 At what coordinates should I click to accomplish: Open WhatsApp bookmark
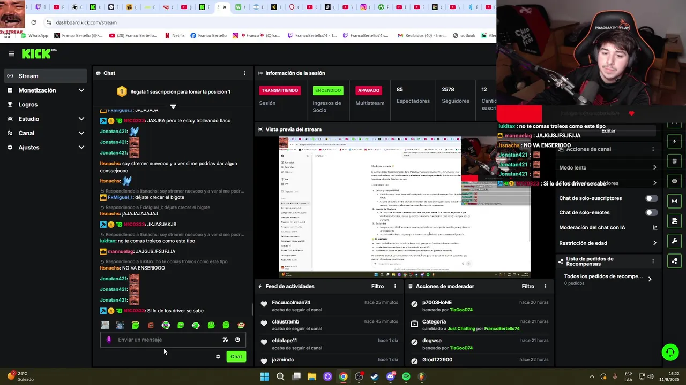[34, 36]
